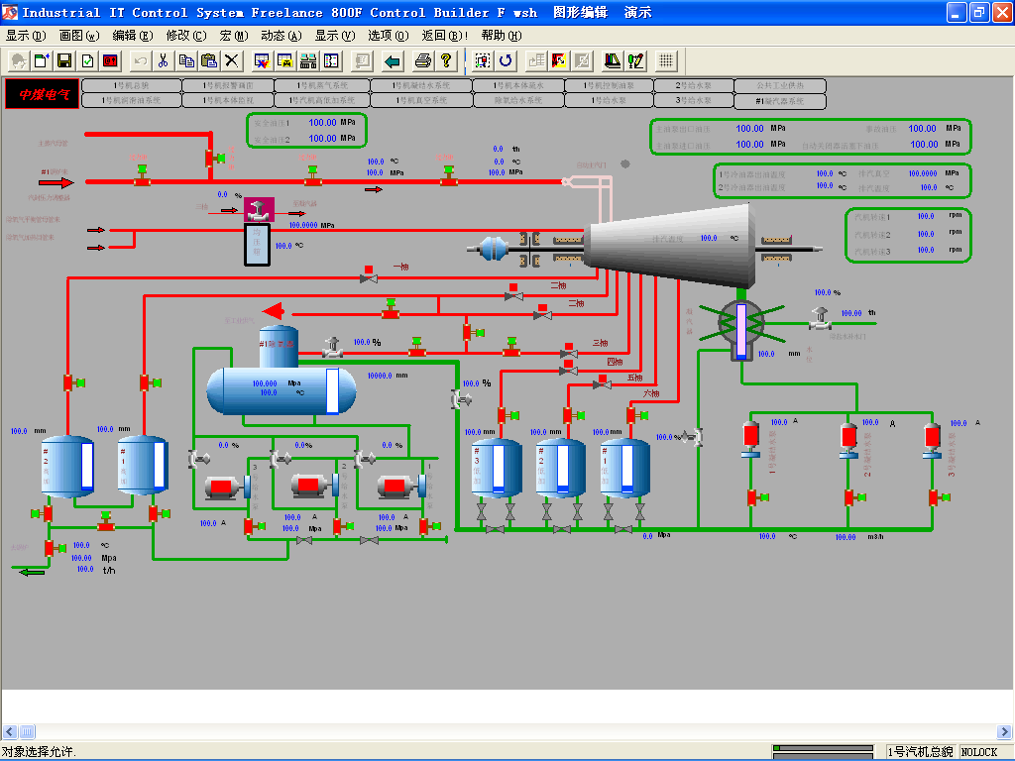Click the Delete X icon in toolbar
The width and height of the screenshot is (1015, 761).
(232, 60)
